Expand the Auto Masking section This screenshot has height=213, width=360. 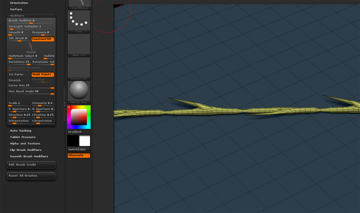click(21, 131)
